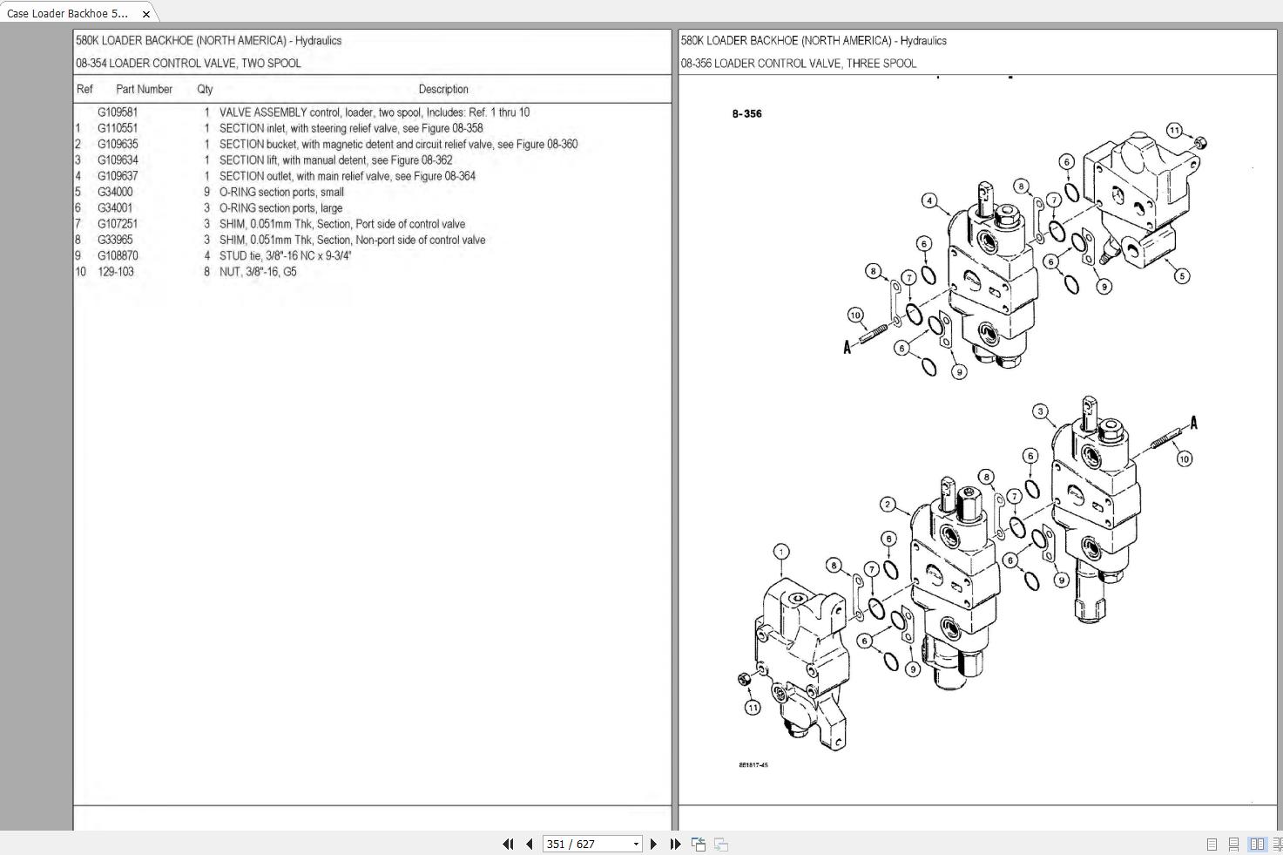Click the Port side SHIM description
Image resolution: width=1283 pixels, height=855 pixels.
tap(342, 224)
